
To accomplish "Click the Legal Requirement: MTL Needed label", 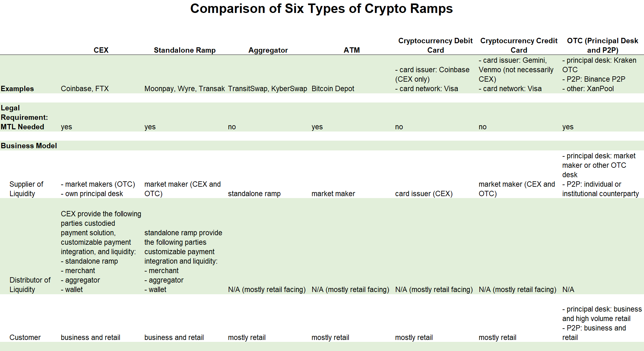I will click(x=24, y=117).
